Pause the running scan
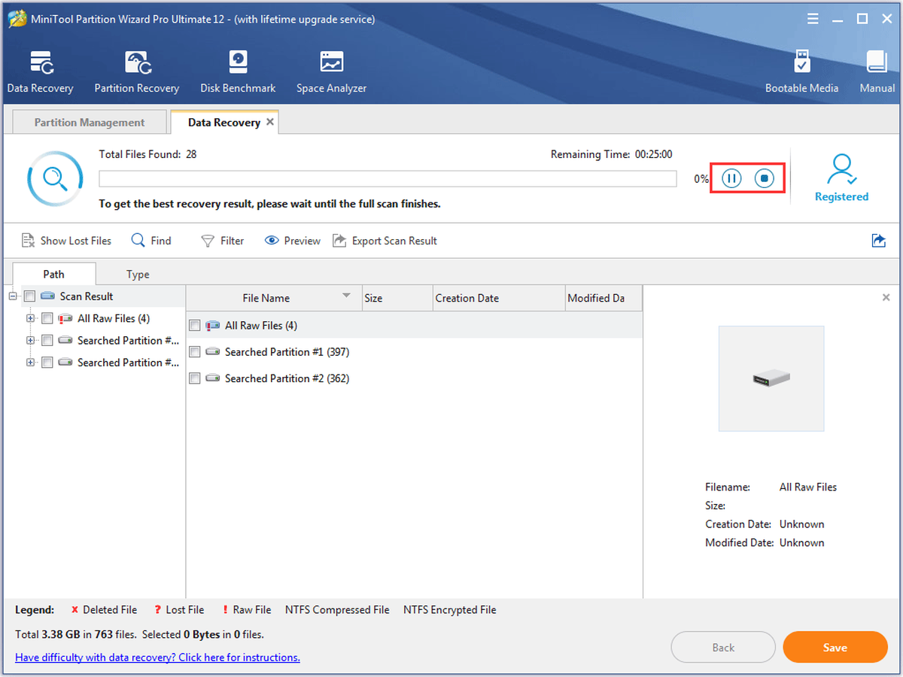The width and height of the screenshot is (903, 677). coord(731,178)
